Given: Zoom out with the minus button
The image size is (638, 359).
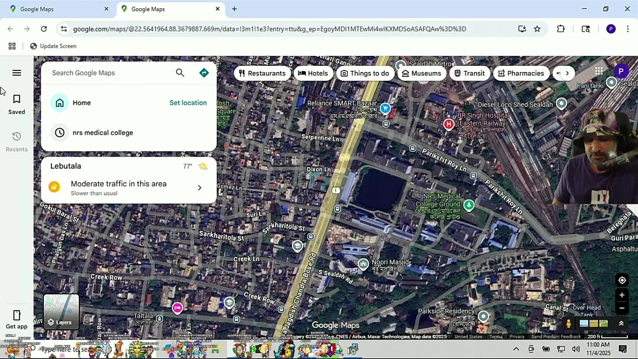Looking at the screenshot, I should click(622, 308).
